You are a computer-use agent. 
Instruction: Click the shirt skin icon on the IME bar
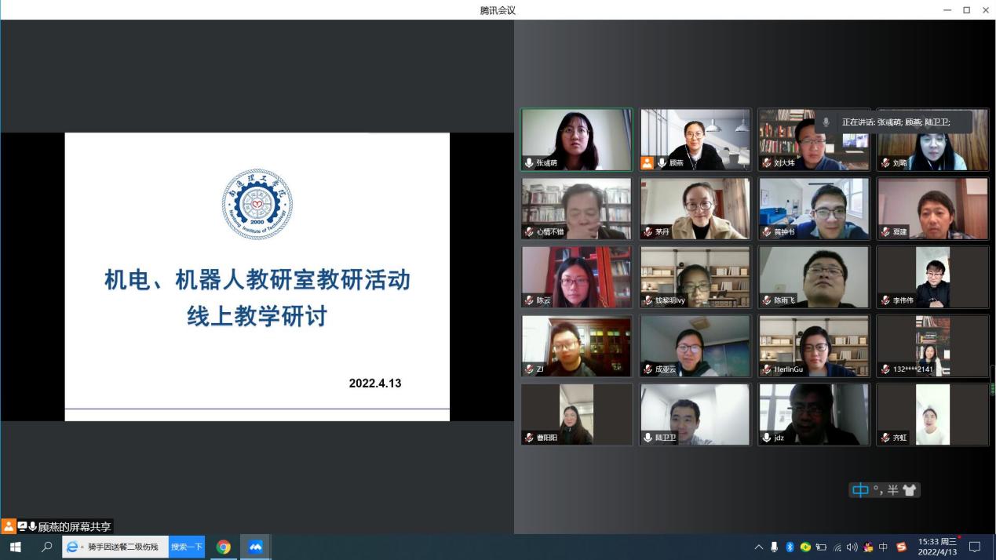tap(910, 490)
